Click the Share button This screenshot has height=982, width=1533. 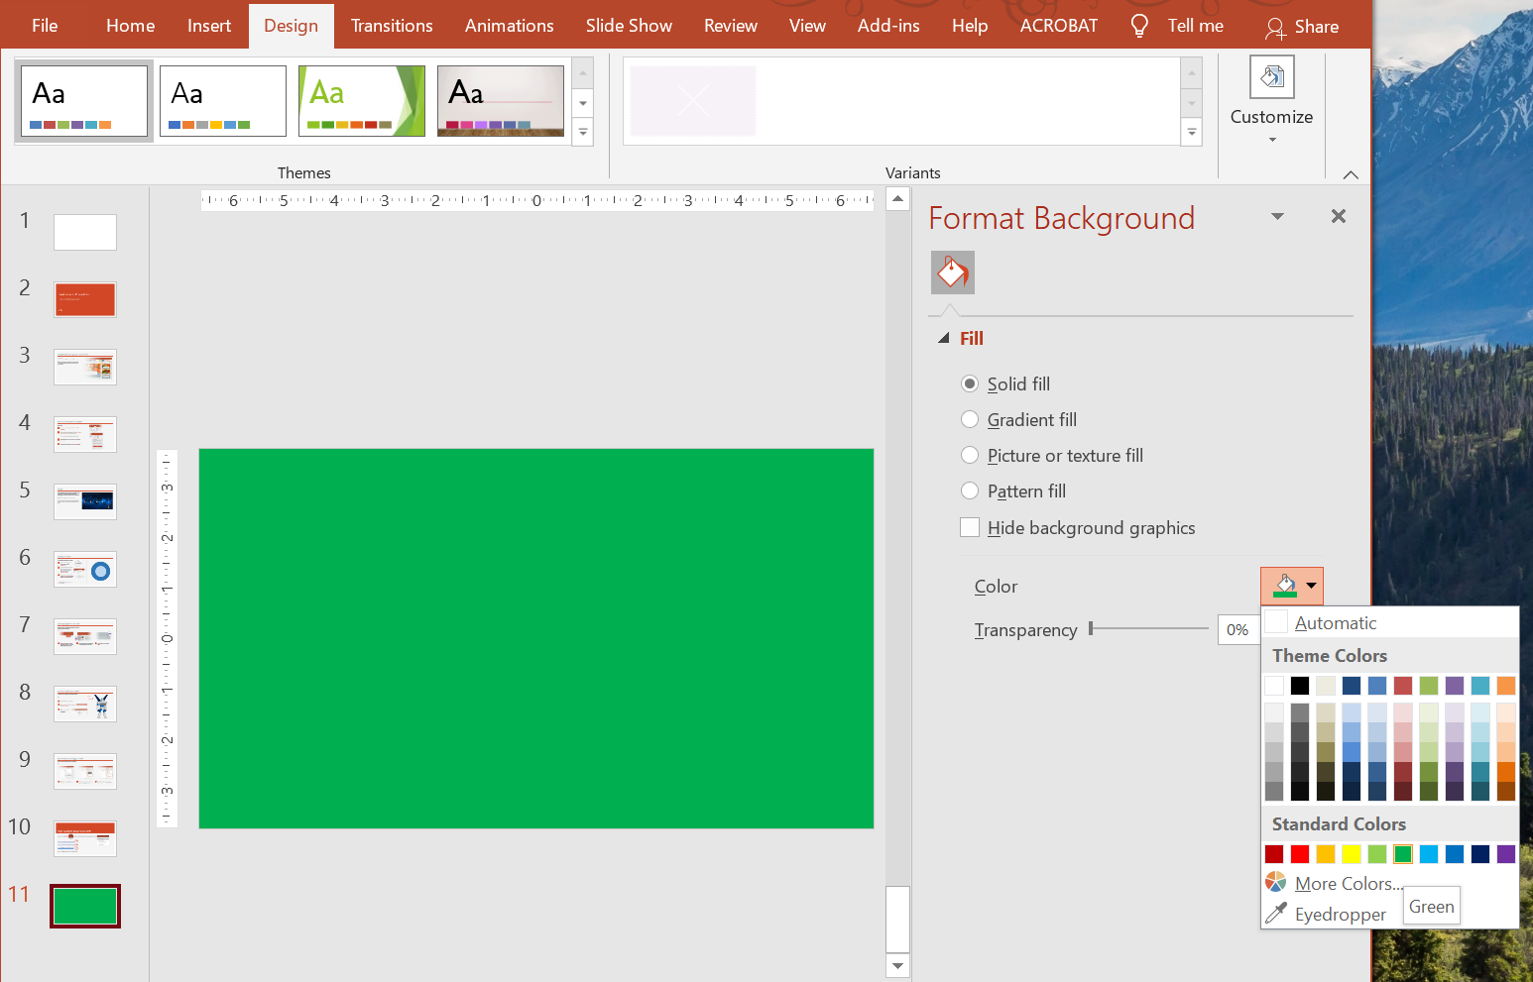pyautogui.click(x=1302, y=27)
